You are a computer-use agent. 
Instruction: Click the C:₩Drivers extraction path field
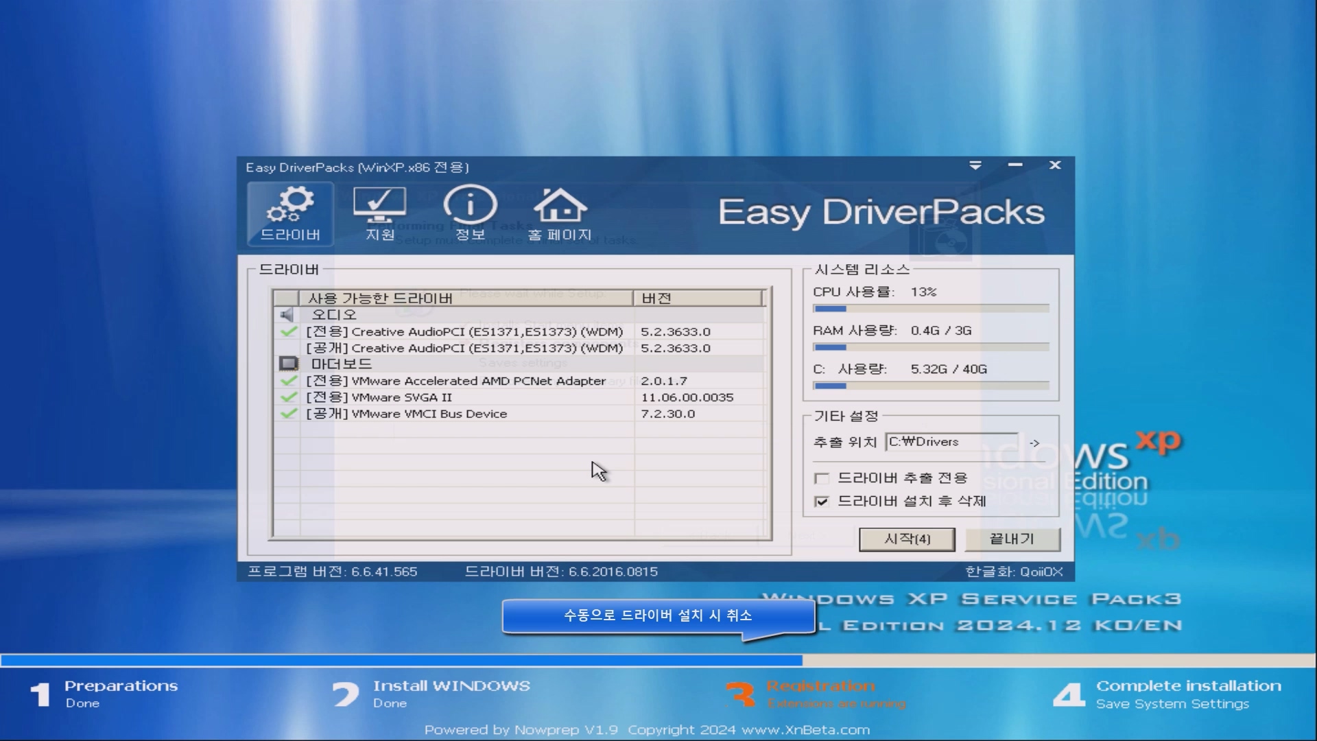(x=951, y=443)
